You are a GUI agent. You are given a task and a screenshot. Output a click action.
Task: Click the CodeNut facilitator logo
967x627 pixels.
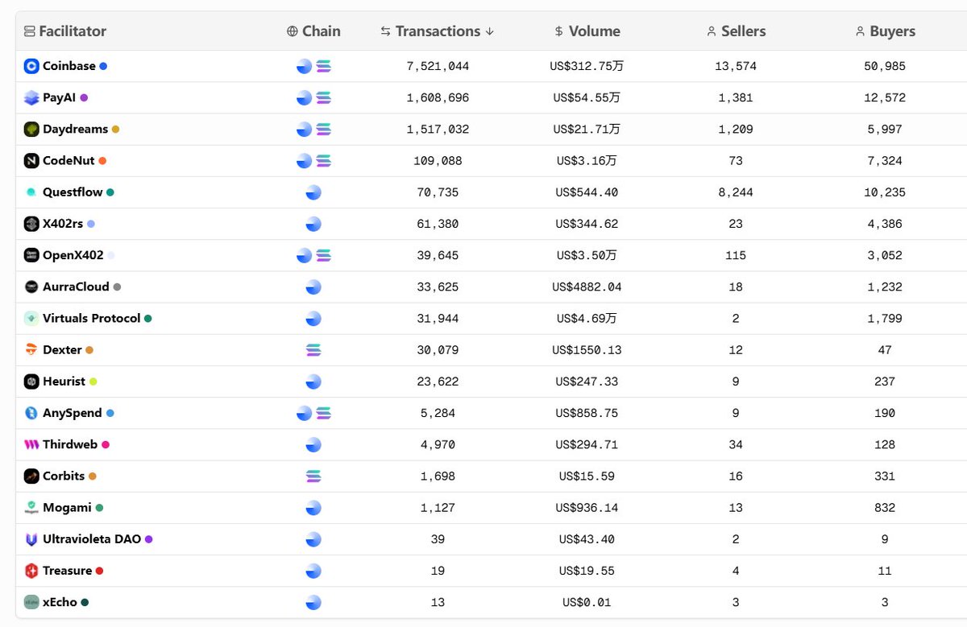point(31,161)
